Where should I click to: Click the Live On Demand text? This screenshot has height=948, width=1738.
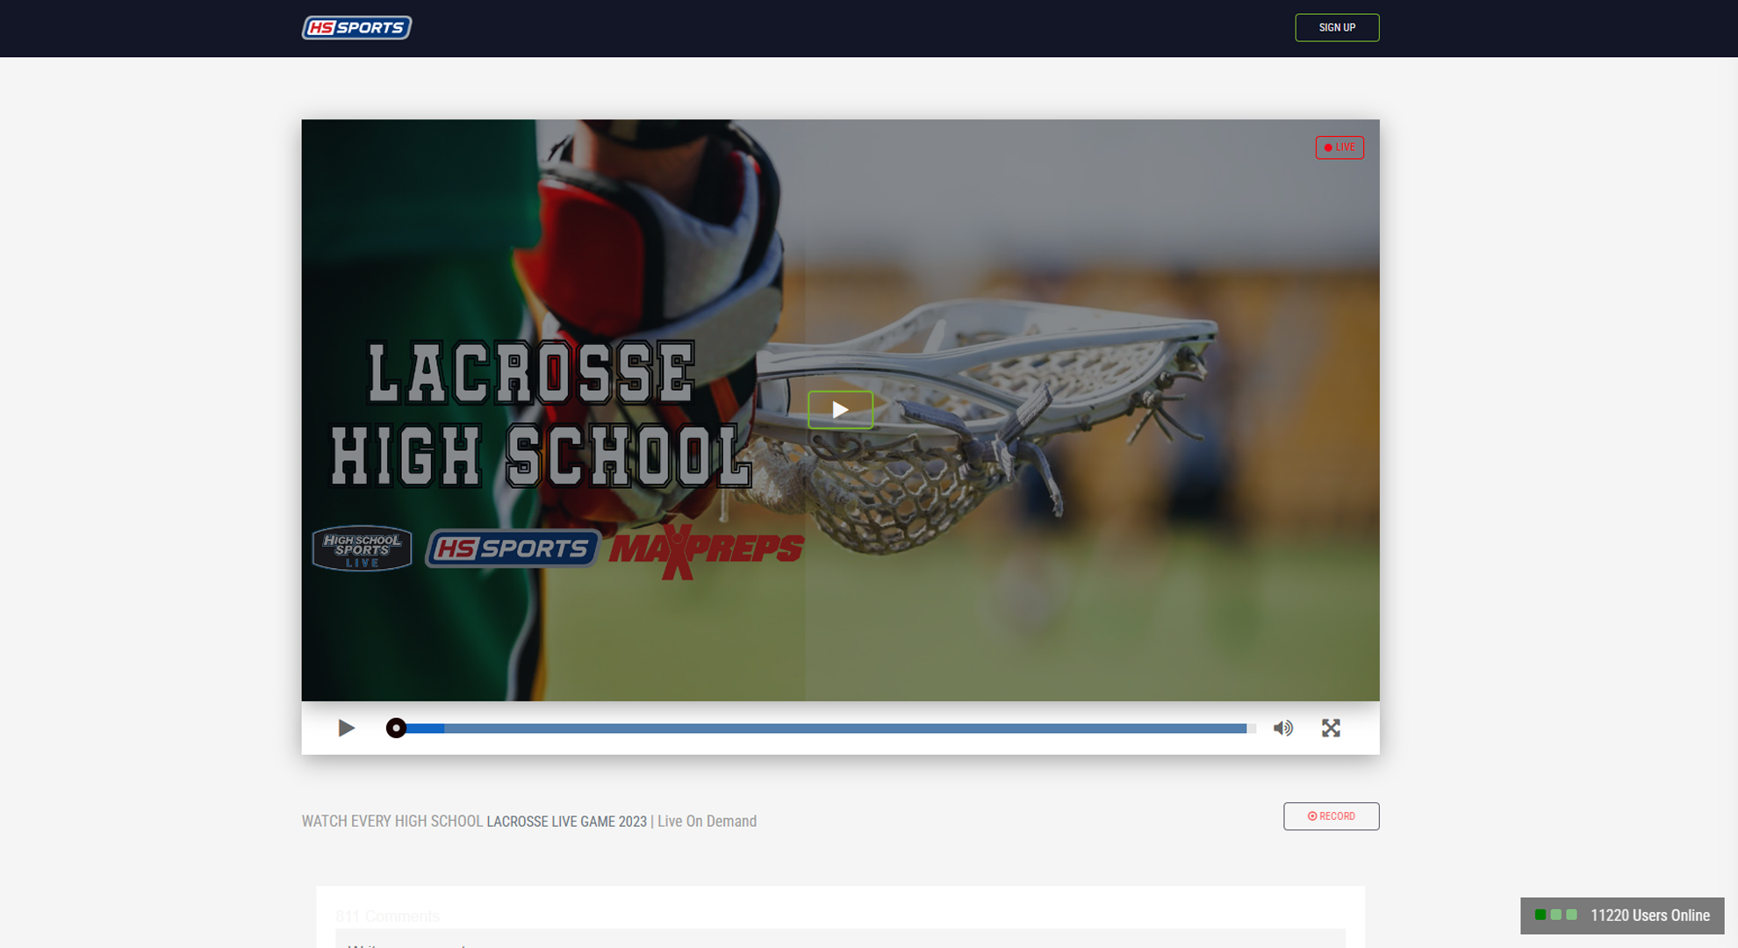[x=707, y=822]
